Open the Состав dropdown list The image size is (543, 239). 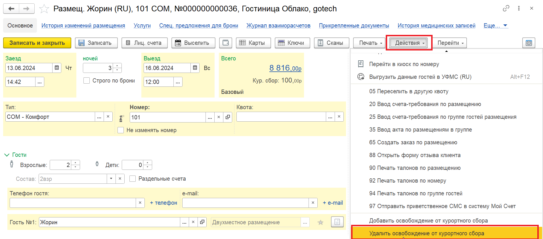pyautogui.click(x=111, y=179)
